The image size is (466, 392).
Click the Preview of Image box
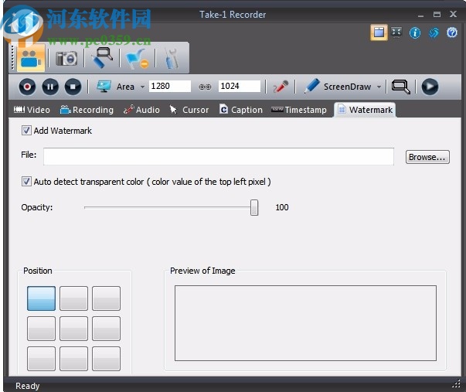tap(305, 323)
